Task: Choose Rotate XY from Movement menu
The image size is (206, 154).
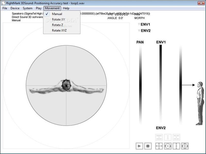Action: coord(62,19)
